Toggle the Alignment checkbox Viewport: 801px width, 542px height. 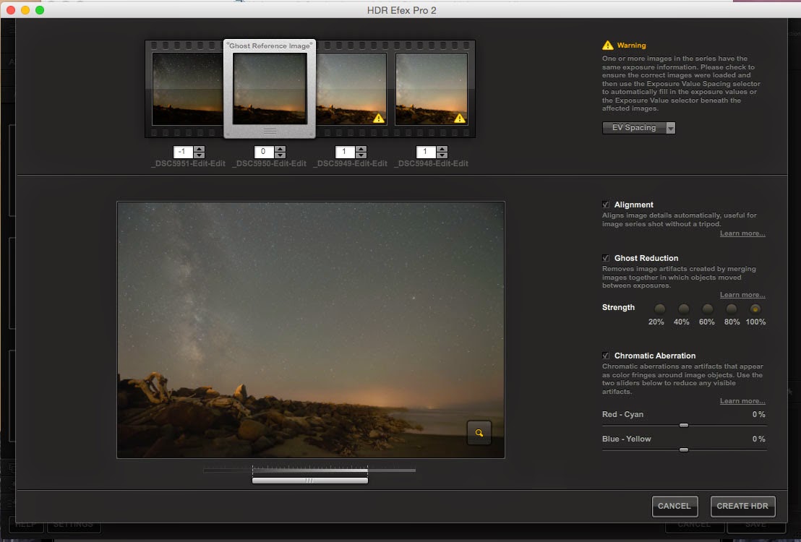tap(605, 205)
